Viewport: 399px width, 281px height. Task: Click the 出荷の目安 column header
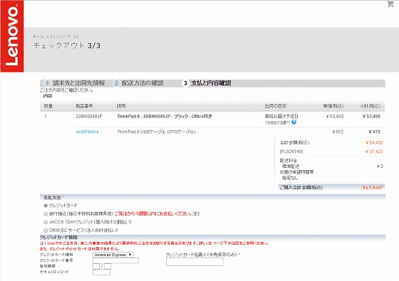point(276,106)
